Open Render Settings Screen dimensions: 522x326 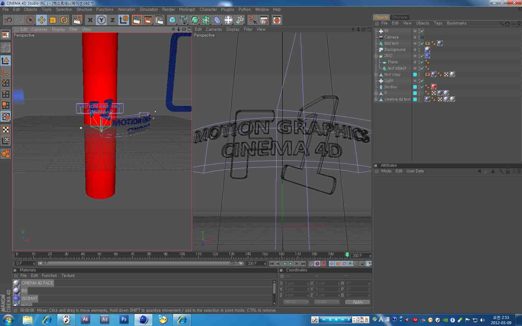159,20
